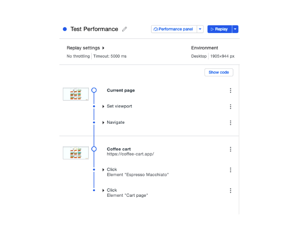
Task: Select the Current page screenshot thumbnail
Action: [x=76, y=94]
